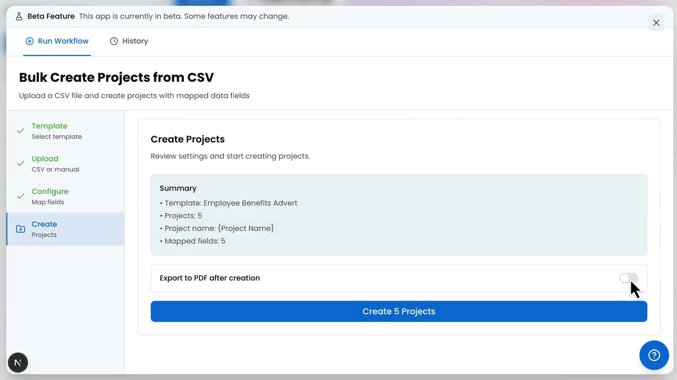Select the Create Projects step

coord(66,229)
